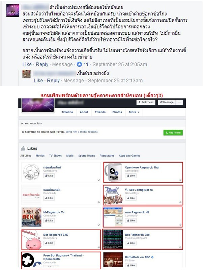Viewport: 203px width, 270px height.
Task: Open the Openkore Ragnarok Thai mug thumbnail
Action: [113, 172]
